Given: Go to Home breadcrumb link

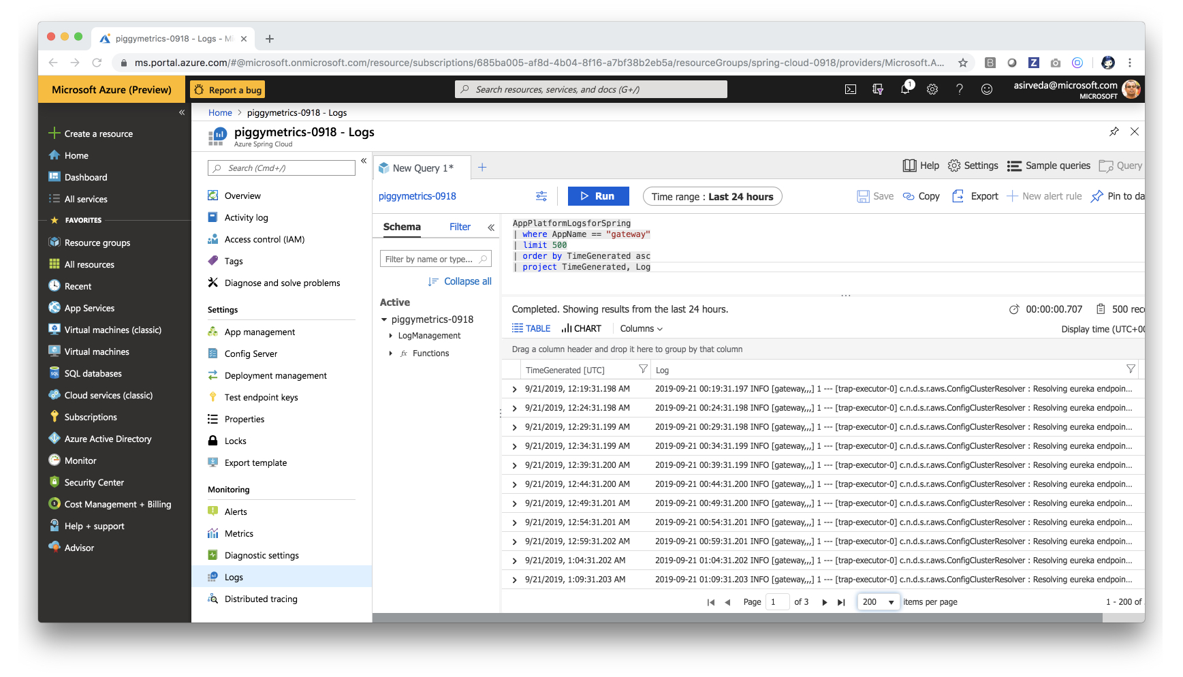Looking at the screenshot, I should click(220, 113).
